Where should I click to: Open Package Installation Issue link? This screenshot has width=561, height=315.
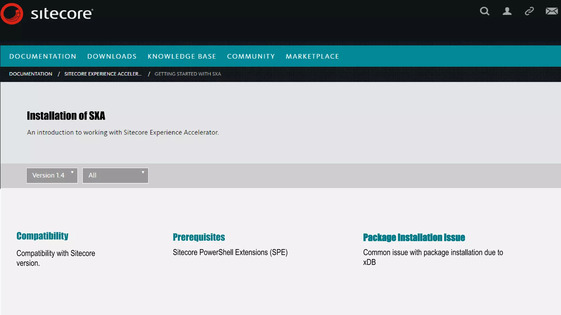(414, 237)
